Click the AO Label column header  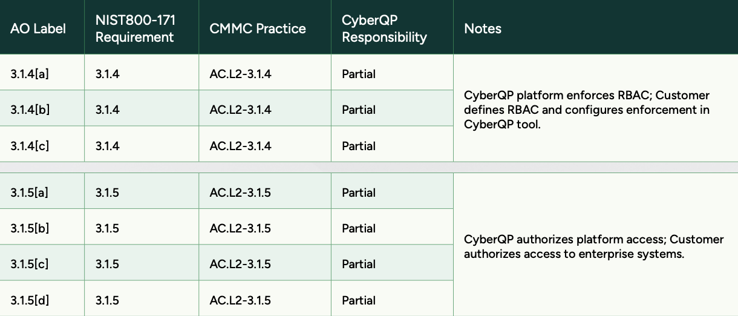pos(38,28)
